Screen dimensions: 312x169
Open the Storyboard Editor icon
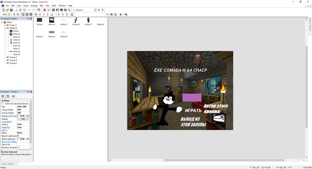(x=53, y=10)
